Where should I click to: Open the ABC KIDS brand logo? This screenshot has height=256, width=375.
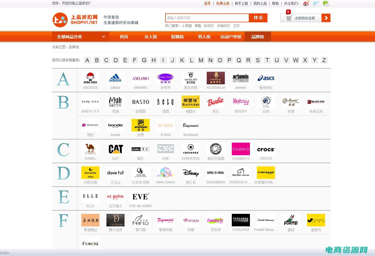tap(90, 78)
